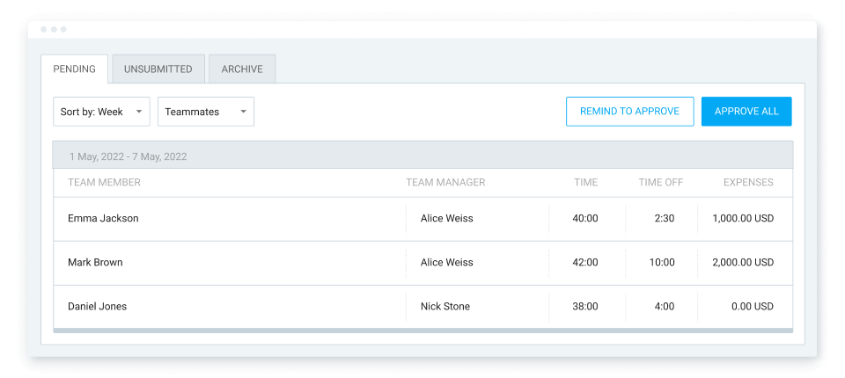
Task: Expand the Teammates filter dropdown
Action: tap(206, 112)
